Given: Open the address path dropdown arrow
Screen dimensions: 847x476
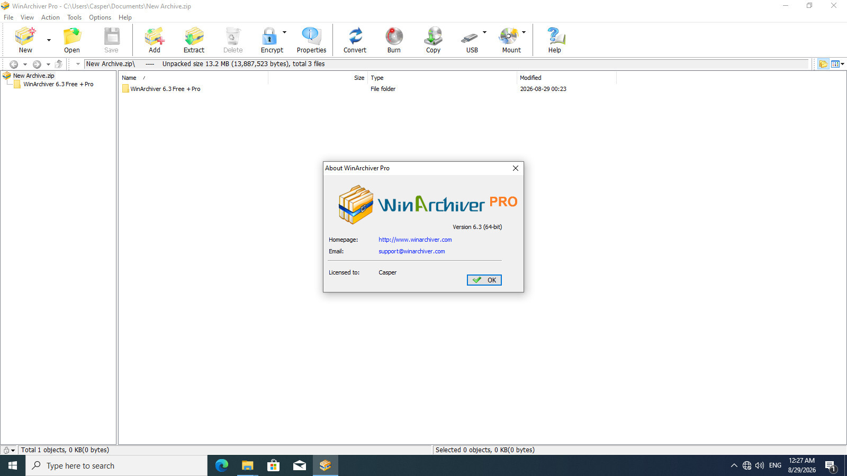Looking at the screenshot, I should coord(78,64).
